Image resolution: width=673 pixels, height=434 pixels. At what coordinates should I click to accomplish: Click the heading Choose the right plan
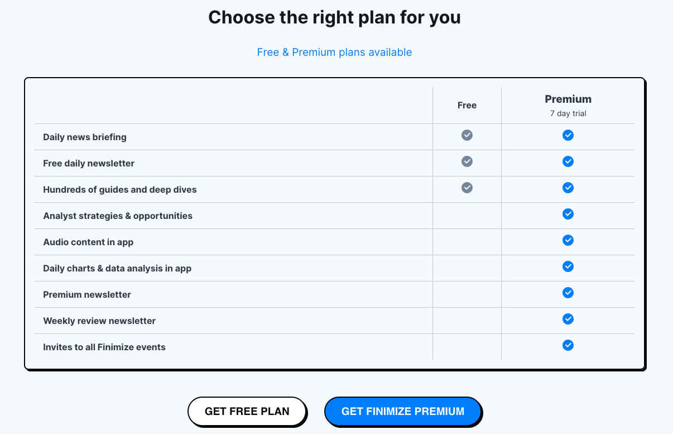coord(334,17)
